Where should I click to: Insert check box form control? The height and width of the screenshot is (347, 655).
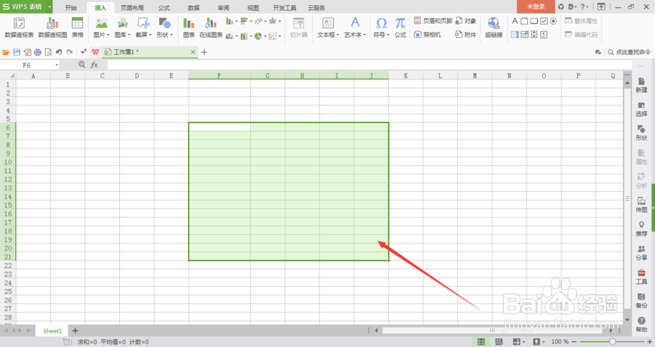544,21
